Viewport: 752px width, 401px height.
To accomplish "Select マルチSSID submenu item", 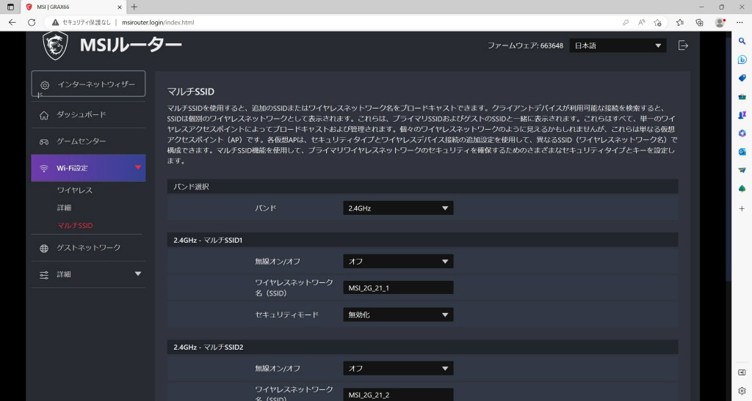I will 75,225.
